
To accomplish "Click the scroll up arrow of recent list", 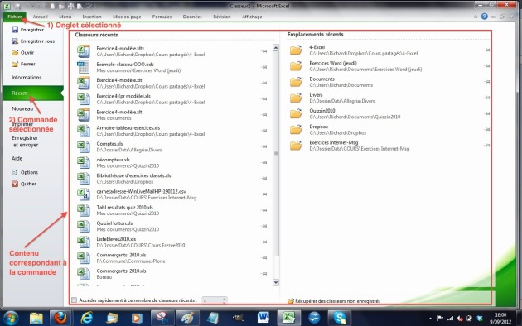I will point(276,48).
